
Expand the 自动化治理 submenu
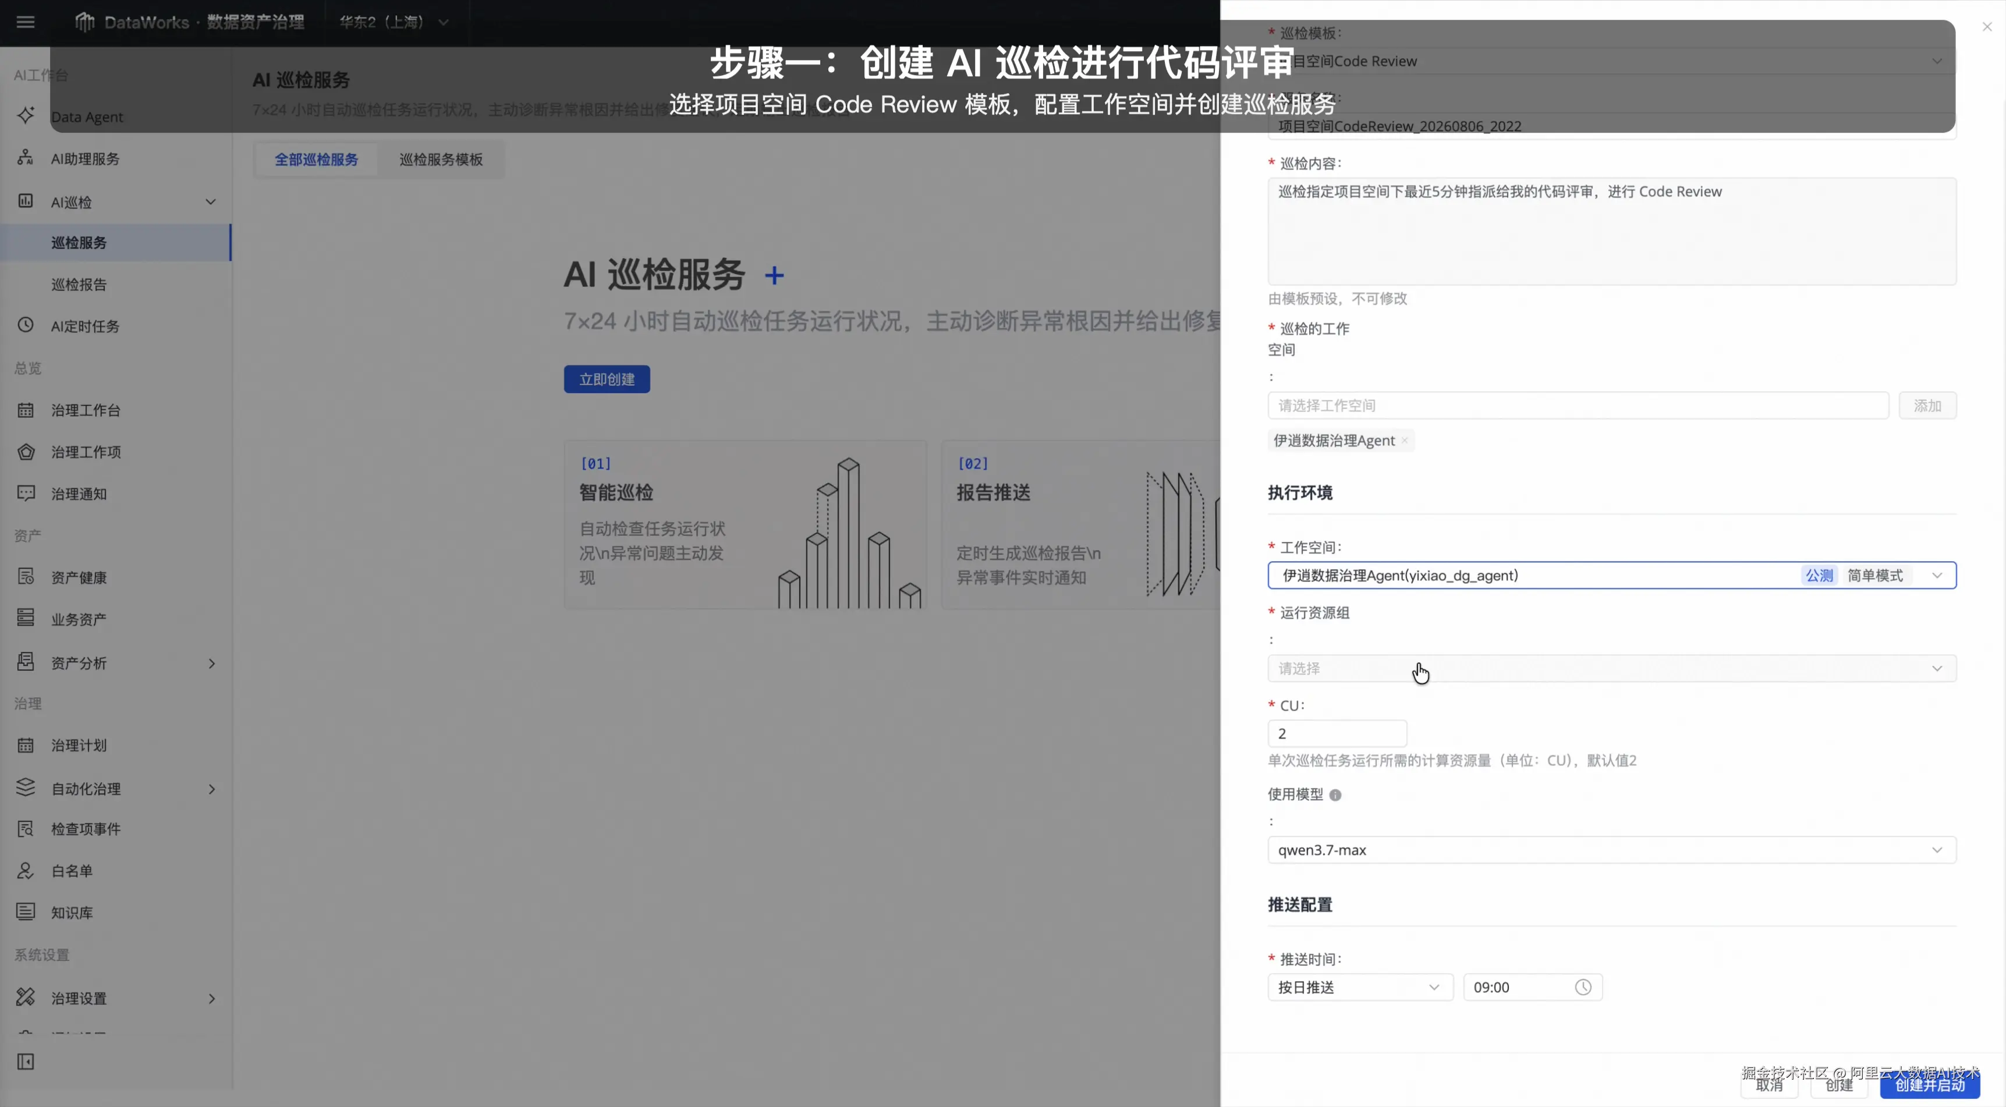pyautogui.click(x=211, y=789)
